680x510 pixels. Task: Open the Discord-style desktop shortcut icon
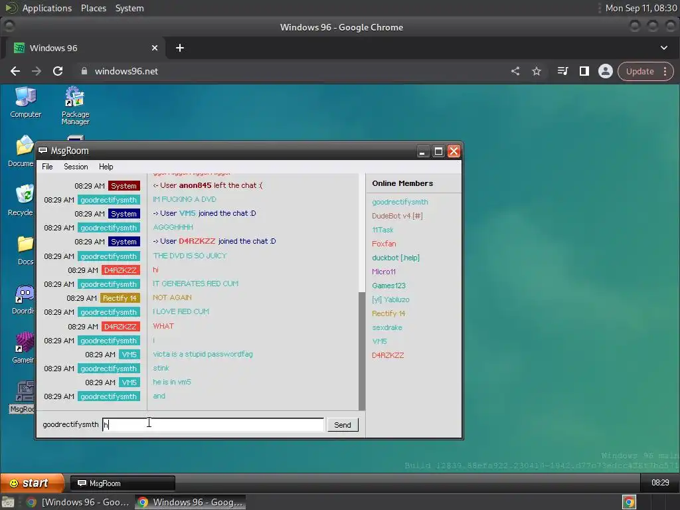(23, 299)
